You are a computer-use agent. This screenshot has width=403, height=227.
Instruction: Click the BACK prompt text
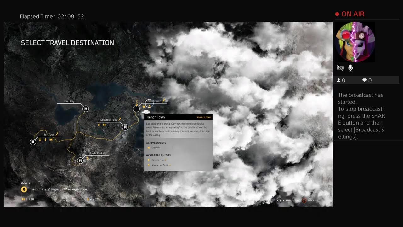[311, 201]
